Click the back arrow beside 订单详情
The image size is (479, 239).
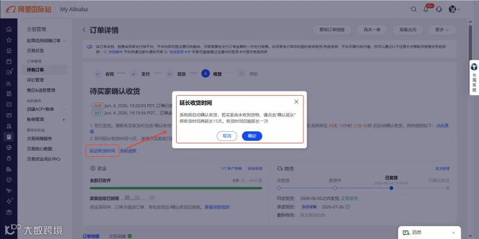(84, 30)
